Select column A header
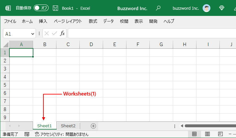The height and width of the screenshot is (138, 236). click(x=21, y=44)
